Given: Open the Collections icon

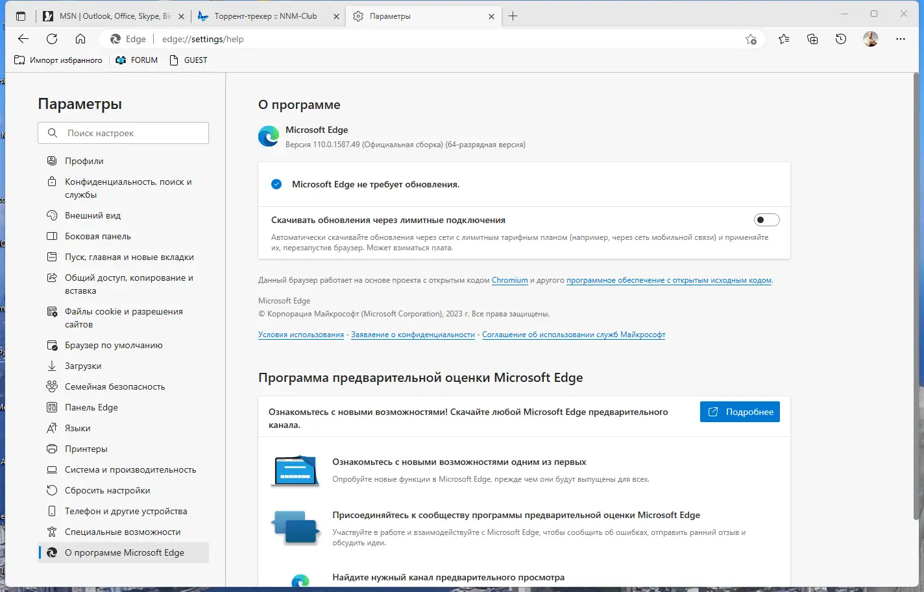Looking at the screenshot, I should 812,39.
